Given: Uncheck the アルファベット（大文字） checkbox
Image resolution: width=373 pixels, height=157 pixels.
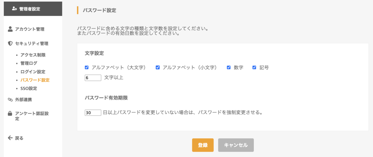Looking at the screenshot, I should click(87, 67).
